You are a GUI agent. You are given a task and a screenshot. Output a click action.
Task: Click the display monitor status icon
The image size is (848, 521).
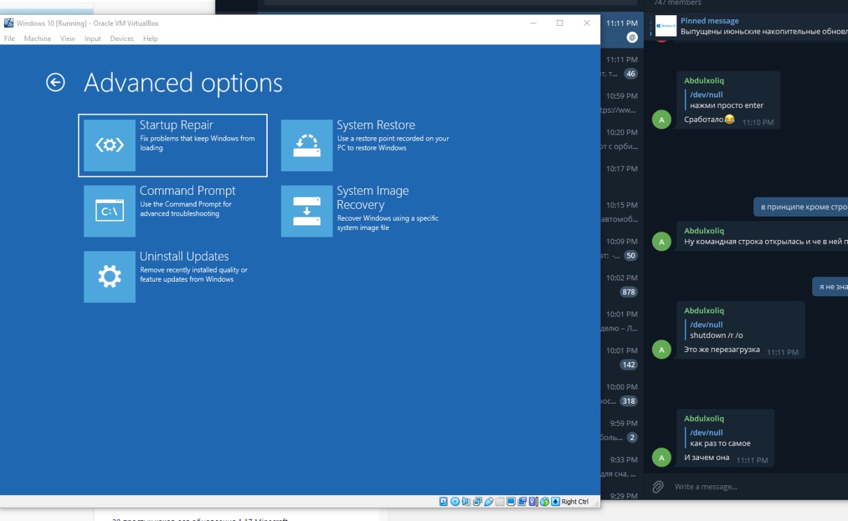[511, 501]
